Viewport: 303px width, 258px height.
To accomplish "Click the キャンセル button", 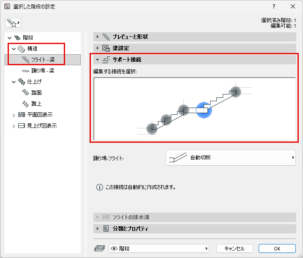I will coord(235,249).
